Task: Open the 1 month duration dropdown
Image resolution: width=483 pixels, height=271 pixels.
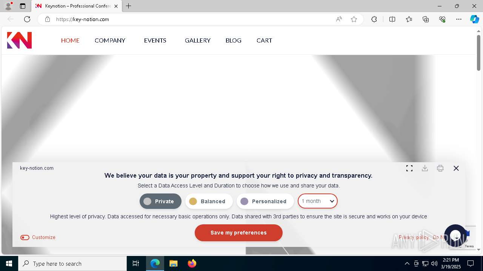Action: click(318, 201)
